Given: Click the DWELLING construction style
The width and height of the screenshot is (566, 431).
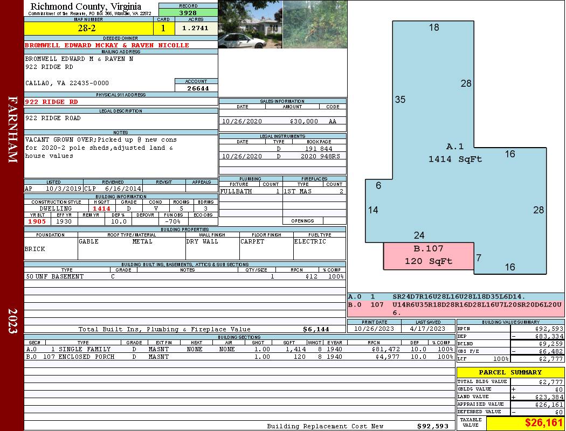Looking at the screenshot, I should click(x=56, y=208).
